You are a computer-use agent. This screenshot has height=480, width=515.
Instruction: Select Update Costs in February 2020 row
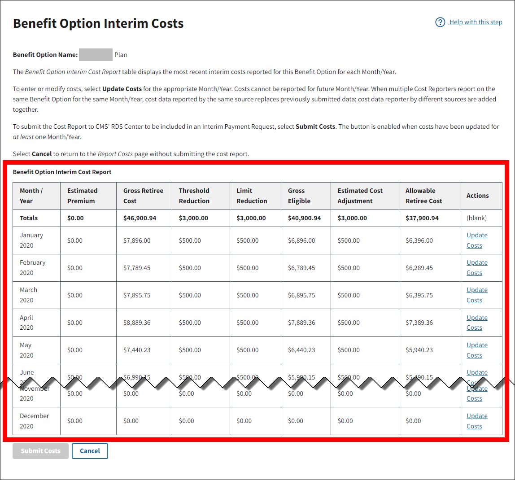coord(476,267)
